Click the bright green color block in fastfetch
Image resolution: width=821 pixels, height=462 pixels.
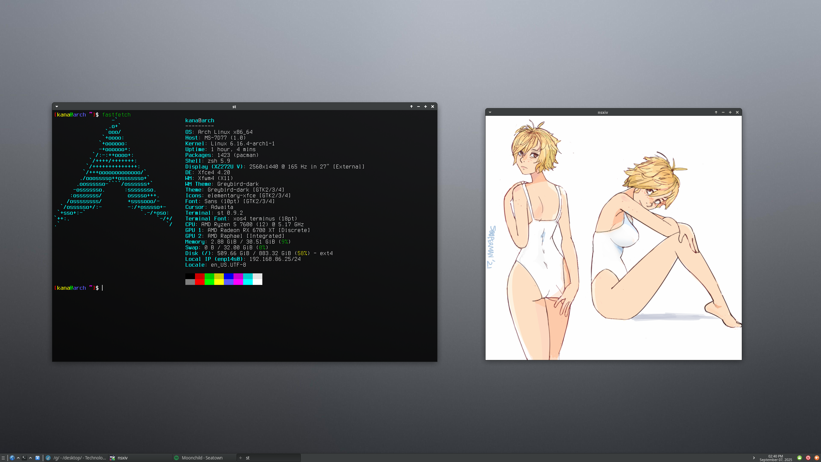(209, 282)
